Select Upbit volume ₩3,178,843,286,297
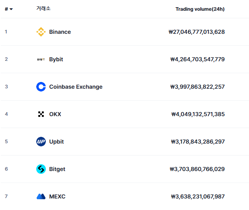 198,142
